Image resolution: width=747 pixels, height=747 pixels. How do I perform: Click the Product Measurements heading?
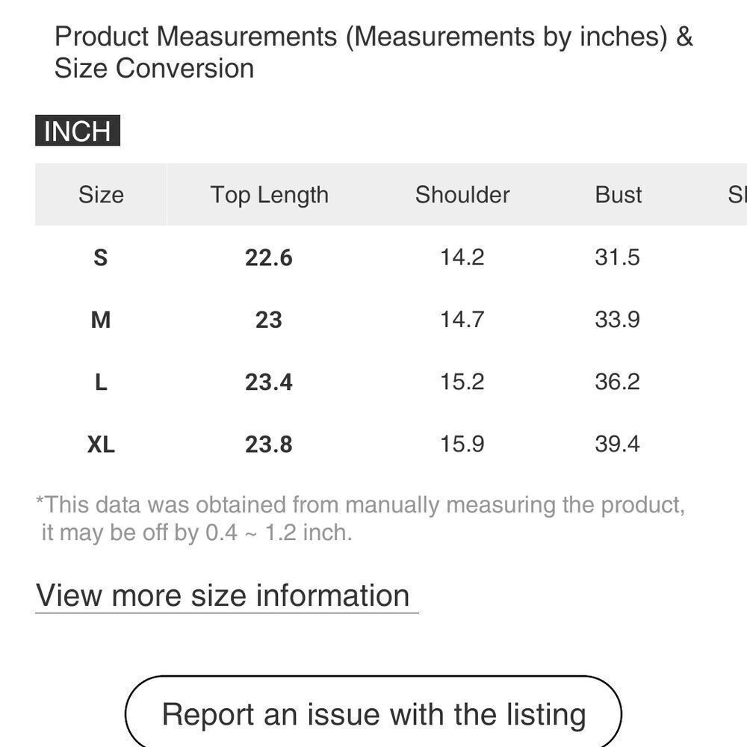373,52
